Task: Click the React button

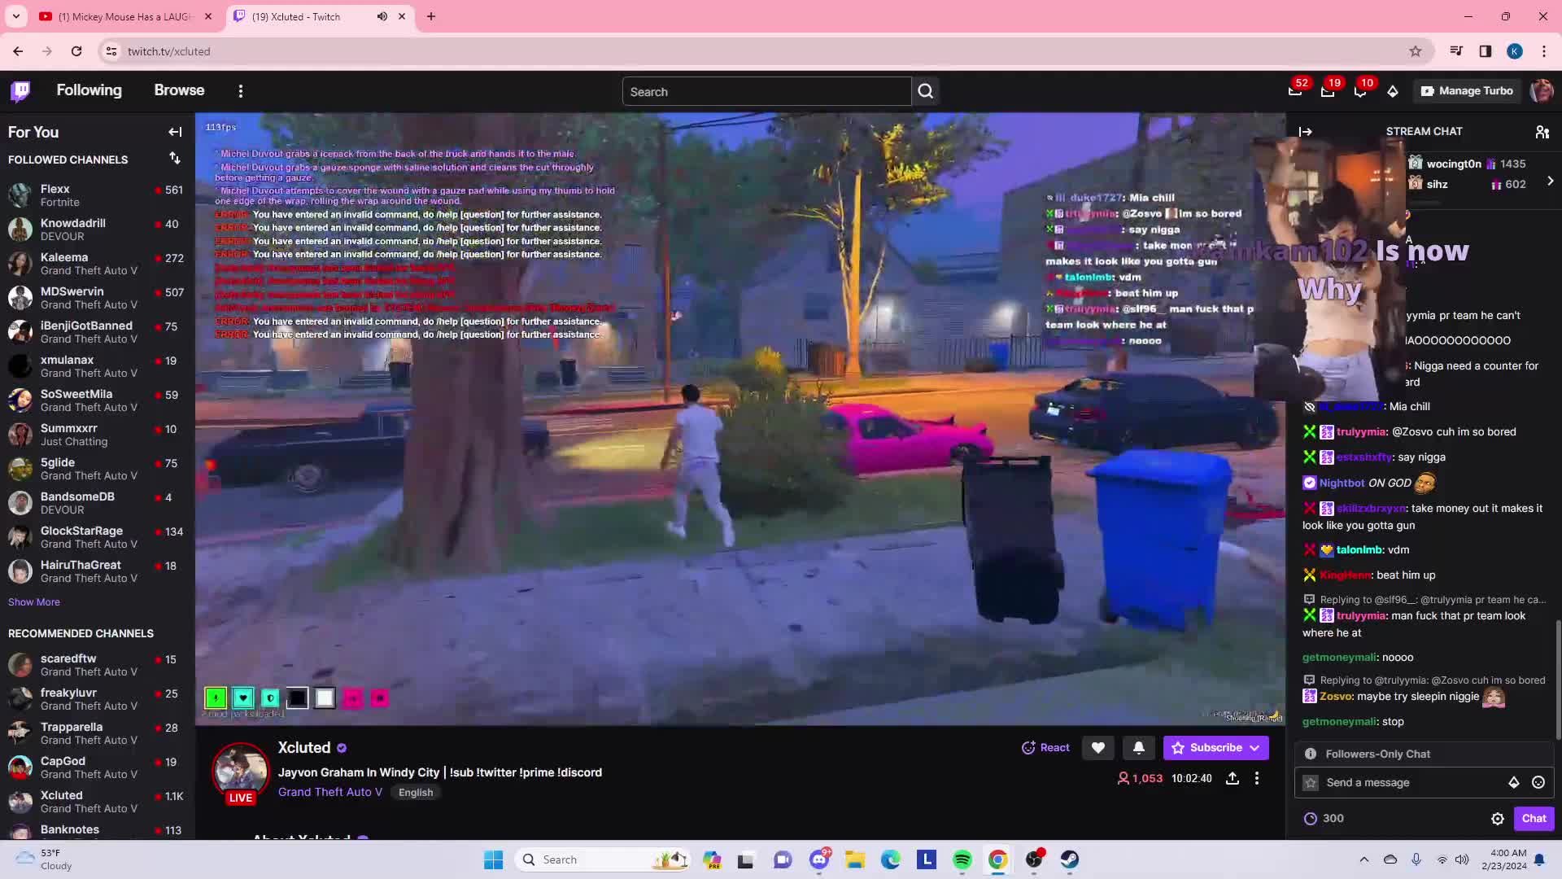Action: pos(1046,748)
